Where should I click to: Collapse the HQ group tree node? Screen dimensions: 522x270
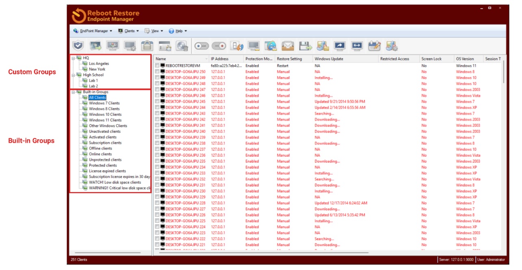(x=73, y=58)
